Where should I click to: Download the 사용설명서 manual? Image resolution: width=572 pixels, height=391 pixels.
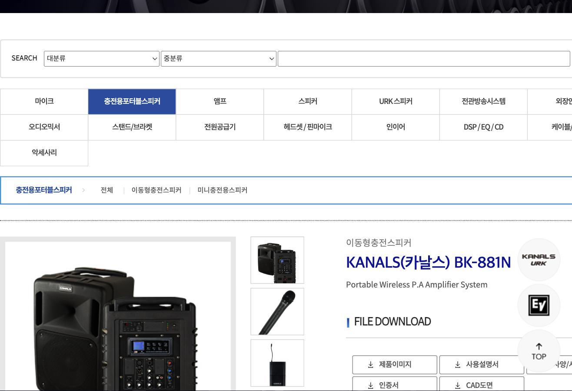pyautogui.click(x=482, y=364)
